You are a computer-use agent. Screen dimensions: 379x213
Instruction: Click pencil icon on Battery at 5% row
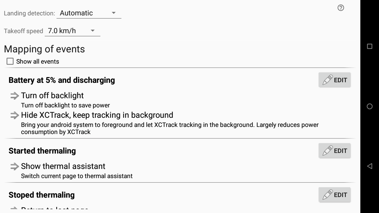click(x=327, y=80)
